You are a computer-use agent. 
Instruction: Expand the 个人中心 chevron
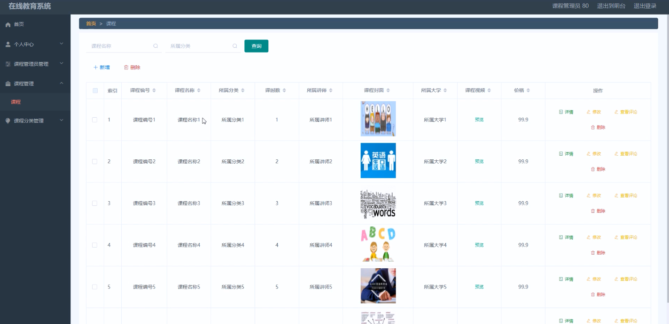pyautogui.click(x=62, y=44)
